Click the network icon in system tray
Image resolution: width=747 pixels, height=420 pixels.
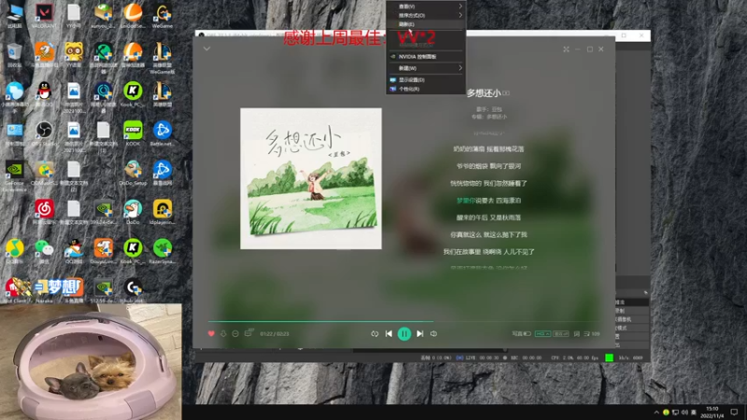[675, 413]
